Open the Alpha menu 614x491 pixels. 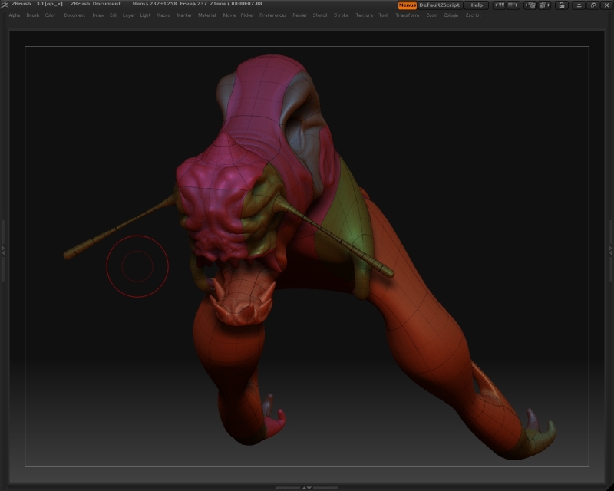tap(15, 15)
